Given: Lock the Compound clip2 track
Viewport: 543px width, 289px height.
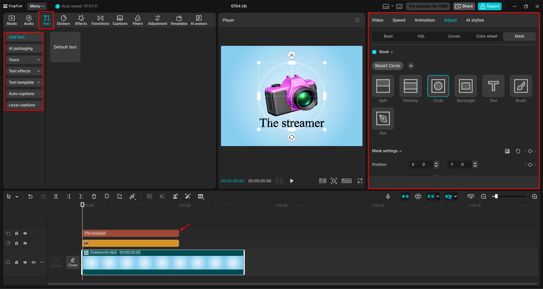Looking at the screenshot, I should tap(17, 262).
